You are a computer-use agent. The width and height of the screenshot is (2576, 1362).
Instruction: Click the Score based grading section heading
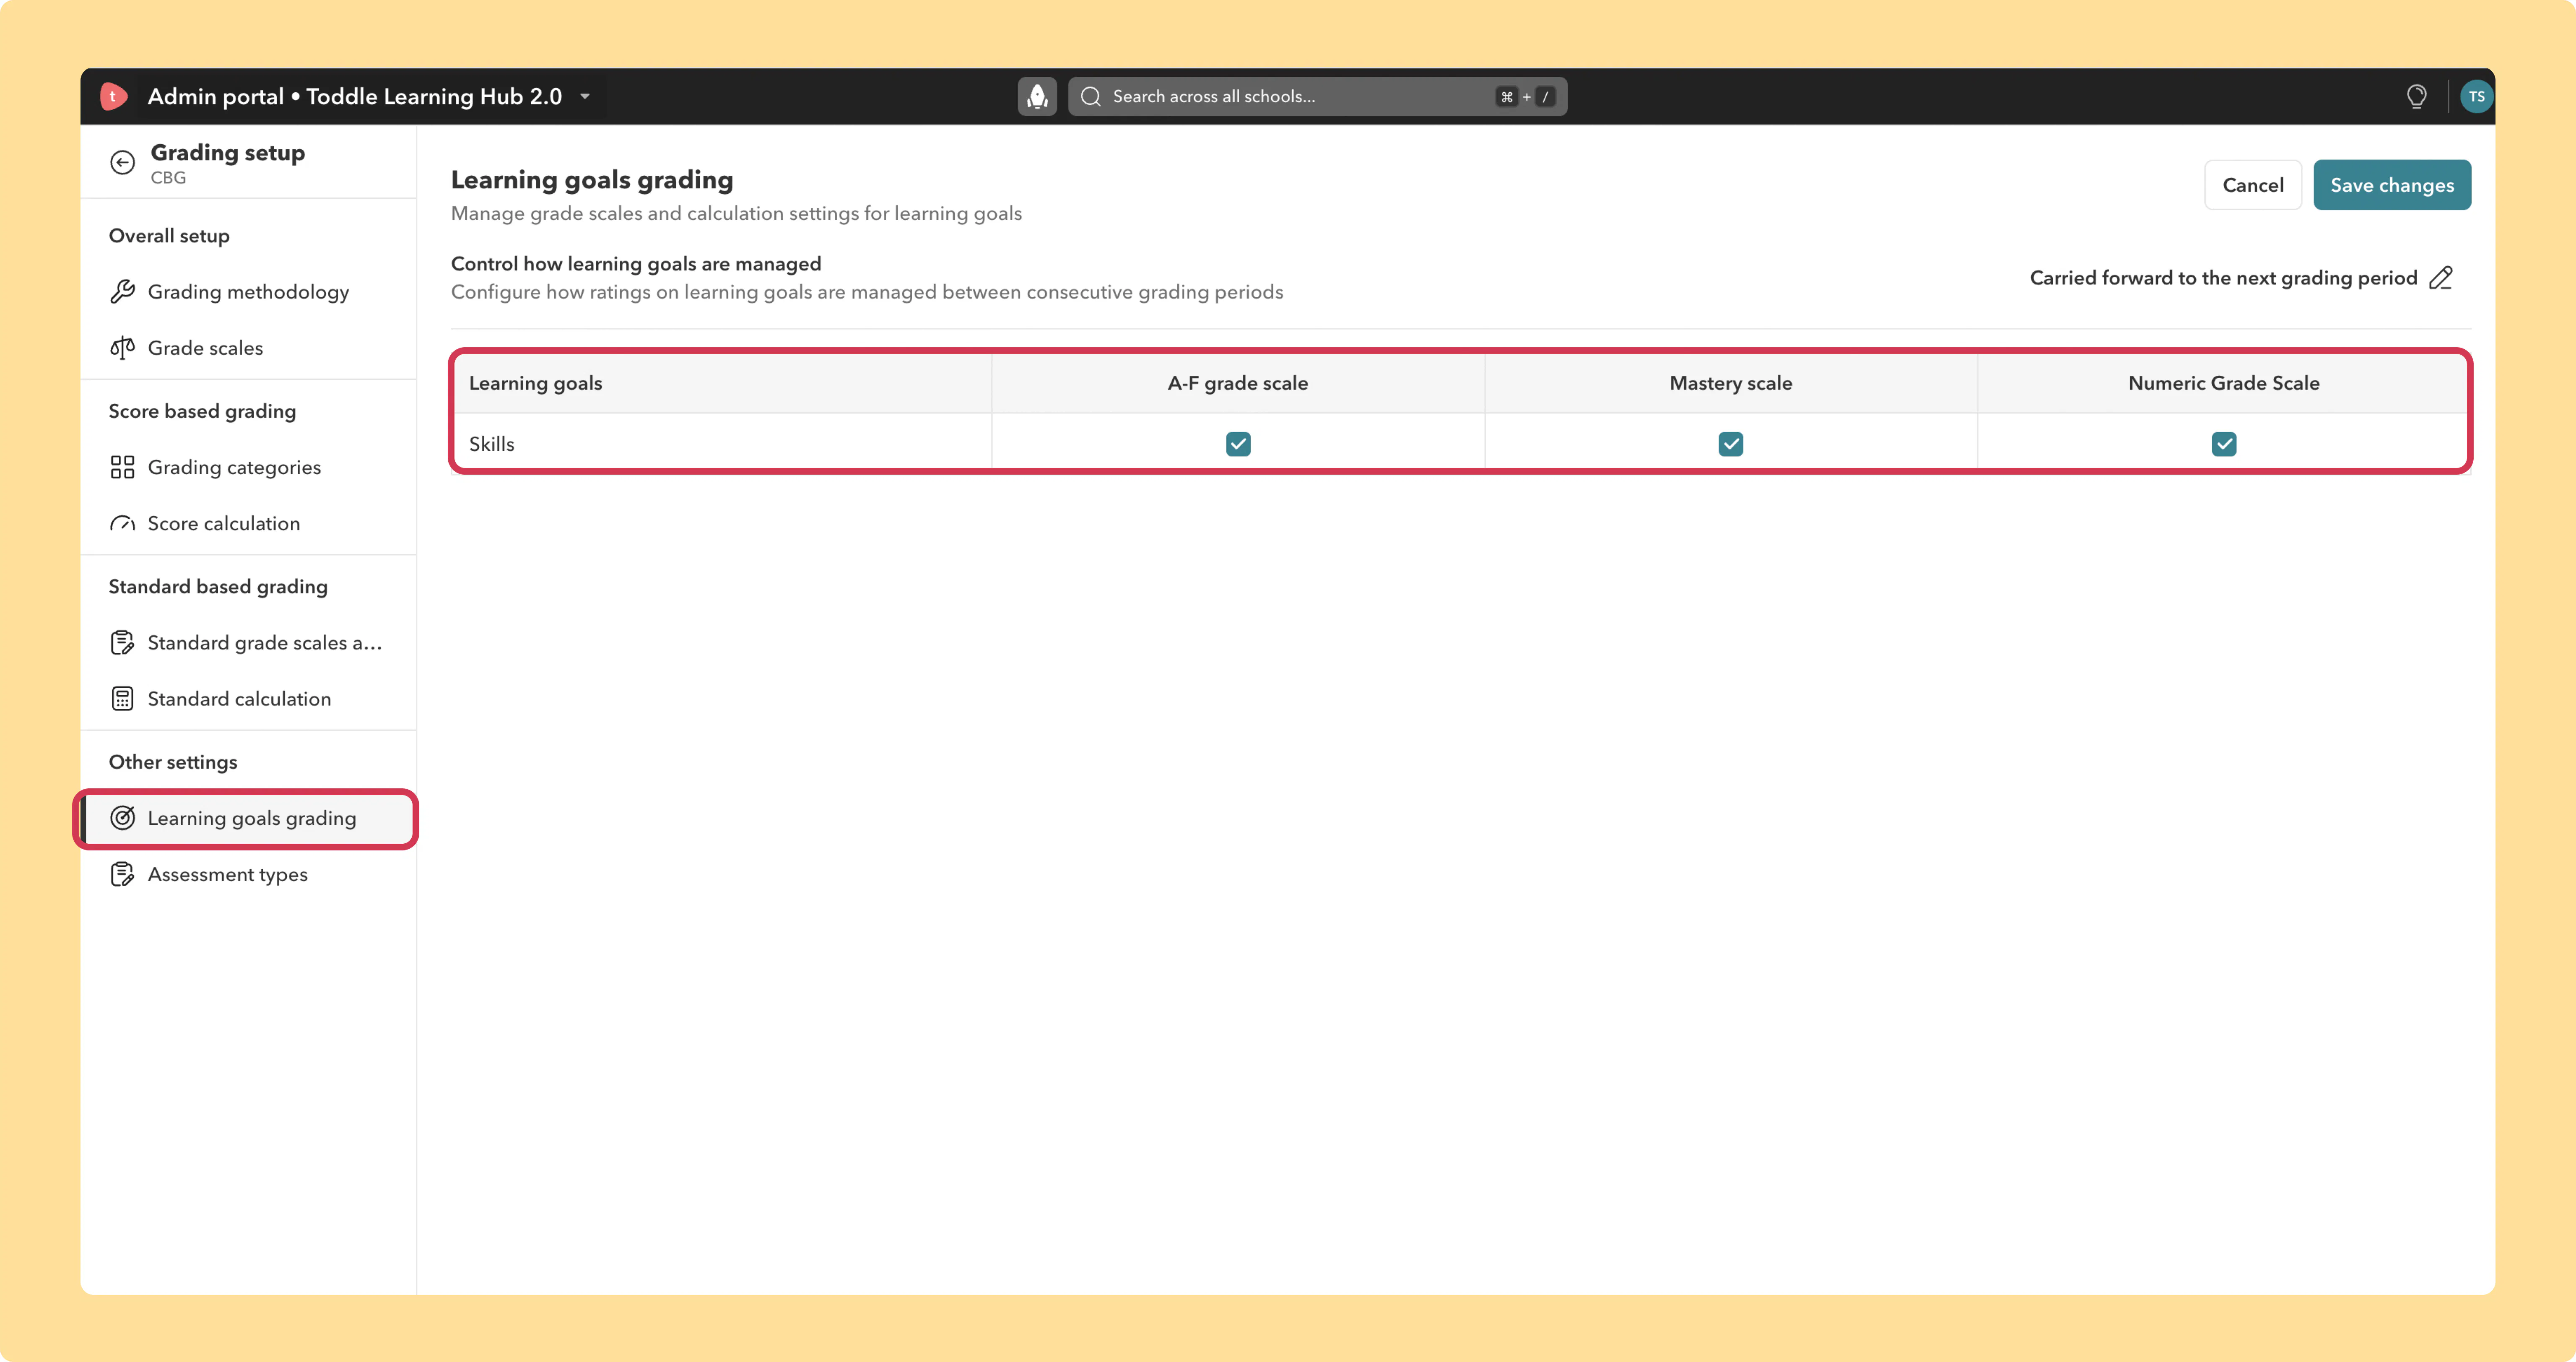point(202,411)
